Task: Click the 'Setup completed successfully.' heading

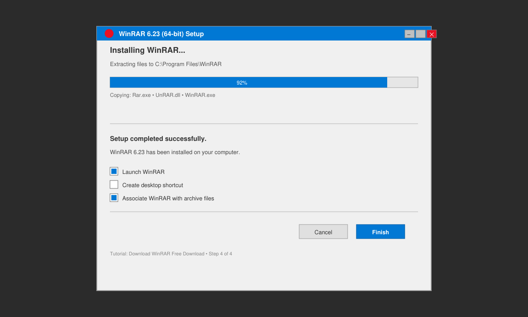Action: pyautogui.click(x=158, y=139)
